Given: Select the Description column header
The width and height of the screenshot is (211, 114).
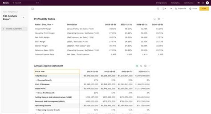Looking at the screenshot, I should point(72,25).
